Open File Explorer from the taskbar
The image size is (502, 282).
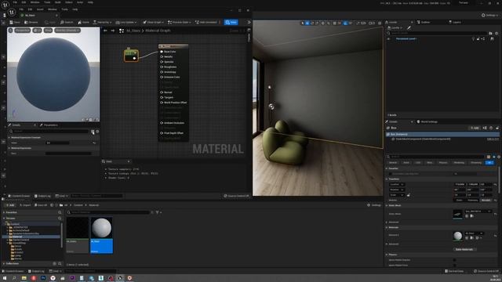pyautogui.click(x=24, y=278)
